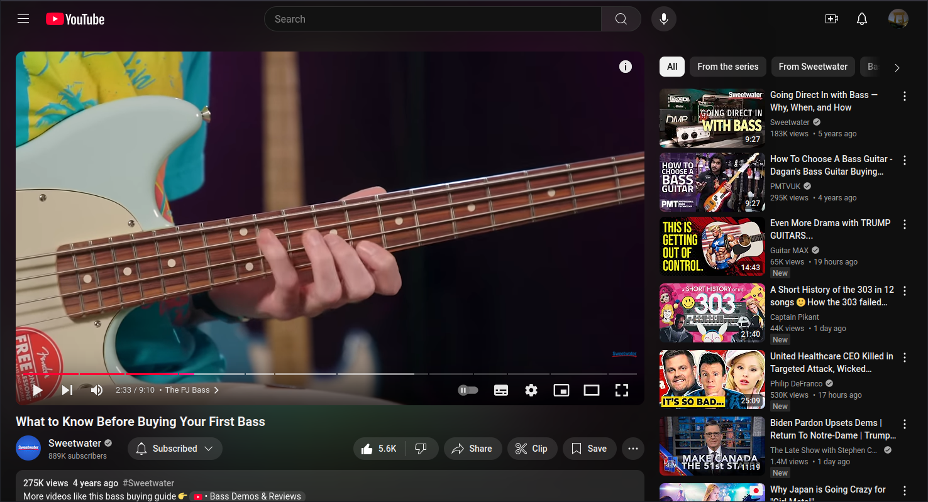Click in the Search input field

tap(433, 19)
